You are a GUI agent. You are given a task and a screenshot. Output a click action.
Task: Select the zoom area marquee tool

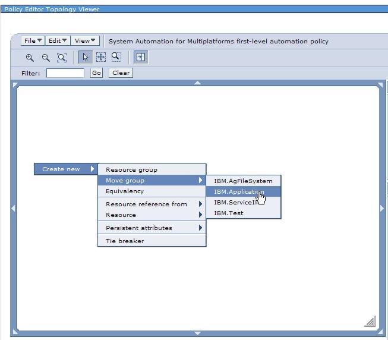[x=116, y=57]
